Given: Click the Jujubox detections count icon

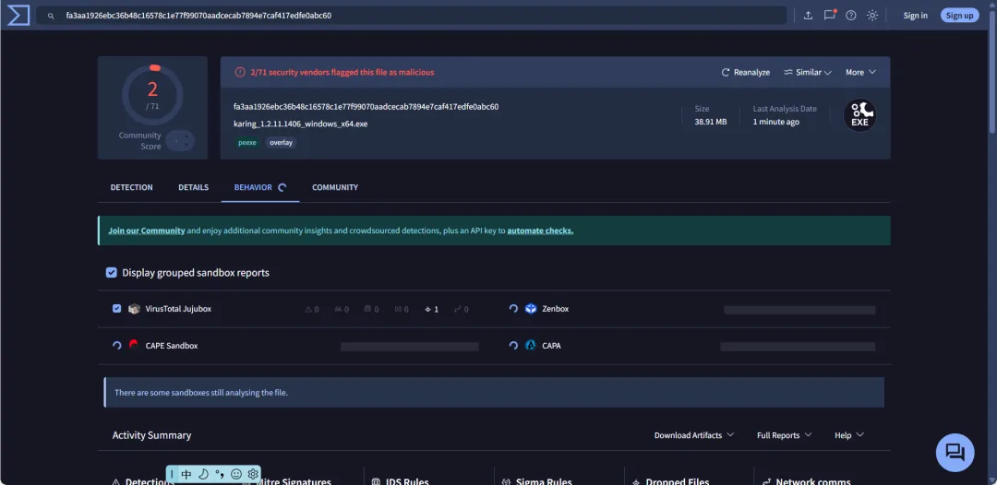Looking at the screenshot, I should [x=312, y=310].
